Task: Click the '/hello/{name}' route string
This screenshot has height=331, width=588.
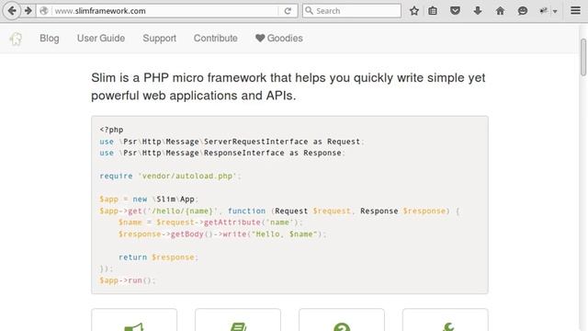Action: coord(183,211)
